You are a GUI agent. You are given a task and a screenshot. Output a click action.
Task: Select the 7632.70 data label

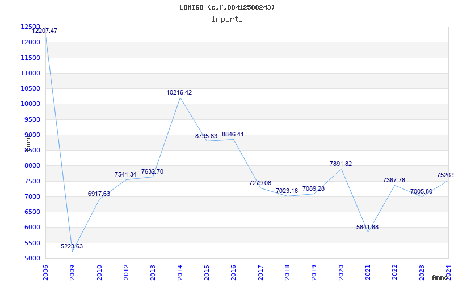pyautogui.click(x=152, y=171)
